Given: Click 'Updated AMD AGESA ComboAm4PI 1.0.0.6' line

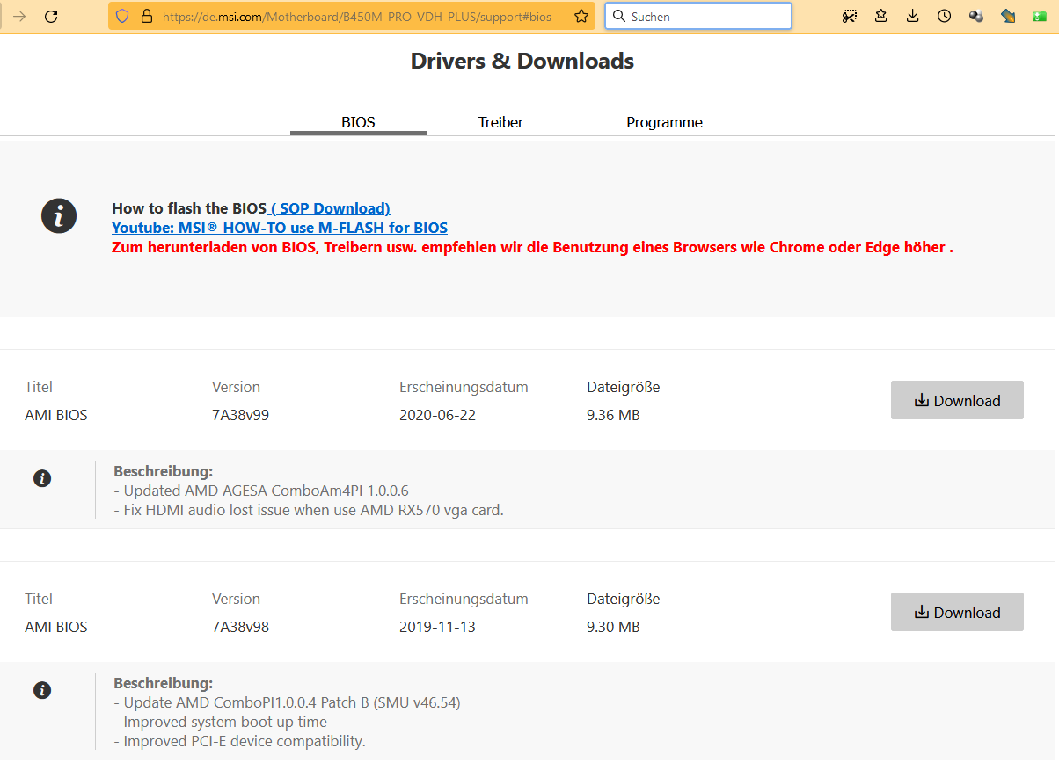Looking at the screenshot, I should pyautogui.click(x=261, y=491).
